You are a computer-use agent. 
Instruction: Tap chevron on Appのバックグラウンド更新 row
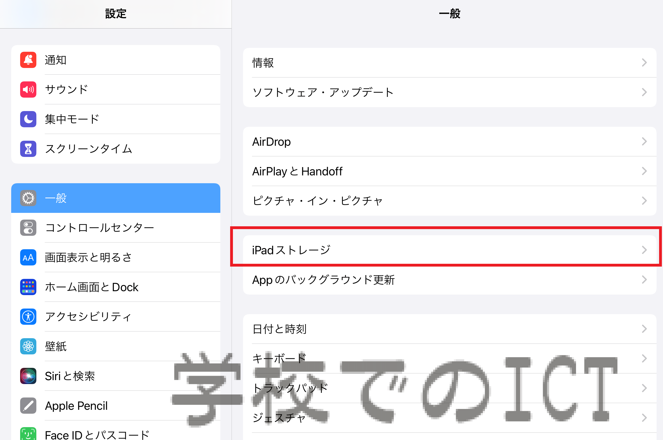coord(644,280)
